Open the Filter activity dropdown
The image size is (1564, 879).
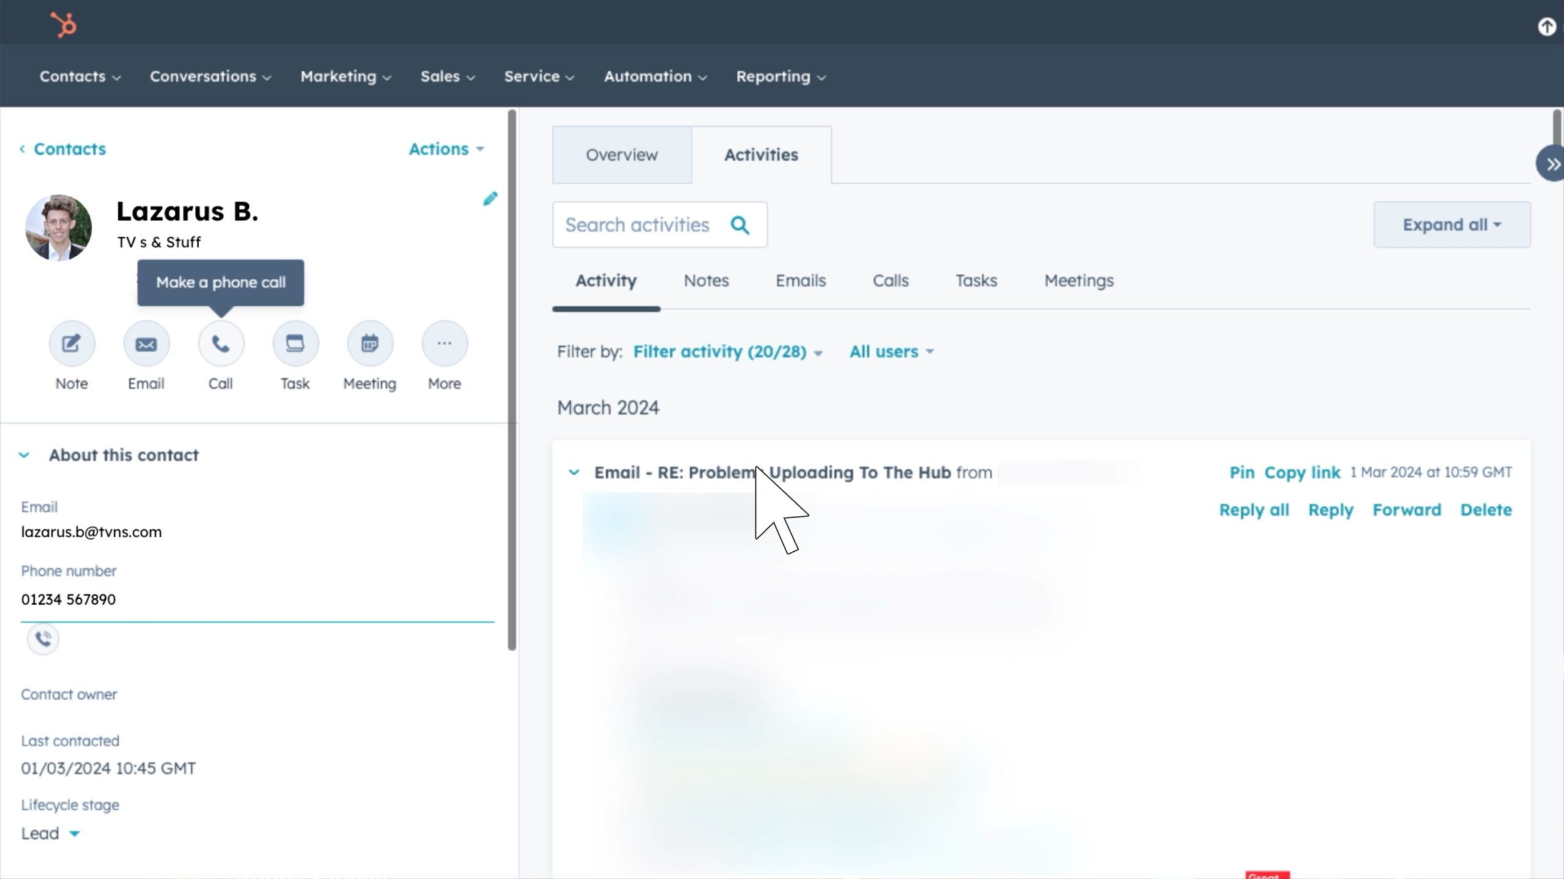[x=727, y=352]
